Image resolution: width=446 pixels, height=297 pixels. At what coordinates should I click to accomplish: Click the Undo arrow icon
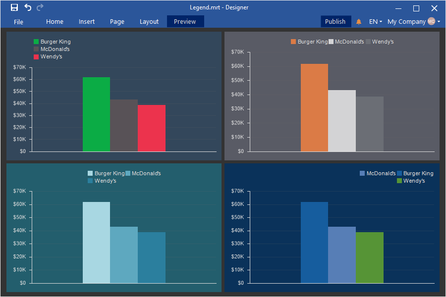pos(28,7)
